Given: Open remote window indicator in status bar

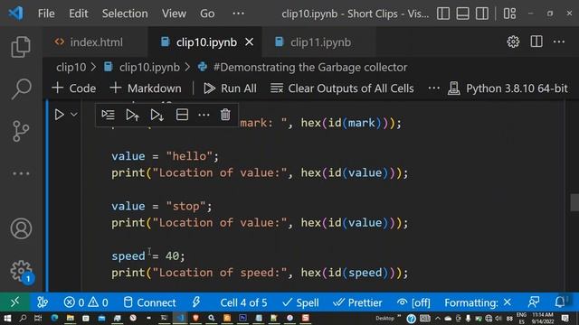Looking at the screenshot, I should point(14,302).
